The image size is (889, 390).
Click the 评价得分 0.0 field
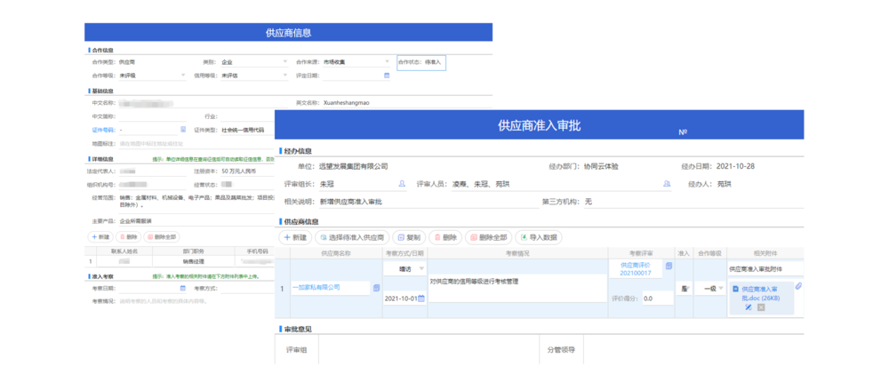pyautogui.click(x=658, y=298)
